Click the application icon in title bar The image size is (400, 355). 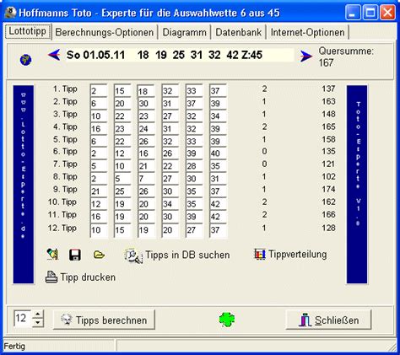click(x=10, y=13)
